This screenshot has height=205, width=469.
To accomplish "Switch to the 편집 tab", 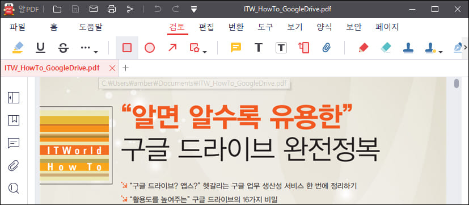I will (206, 27).
